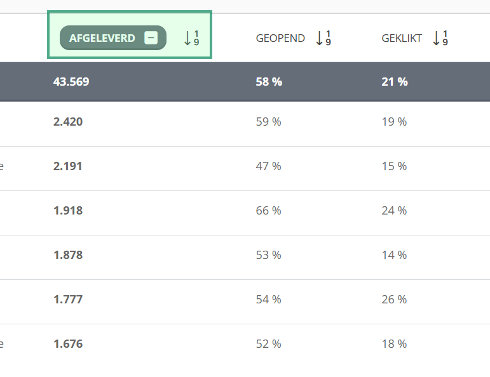Click the 58 % total opened value
This screenshot has height=377, width=490.
[269, 82]
